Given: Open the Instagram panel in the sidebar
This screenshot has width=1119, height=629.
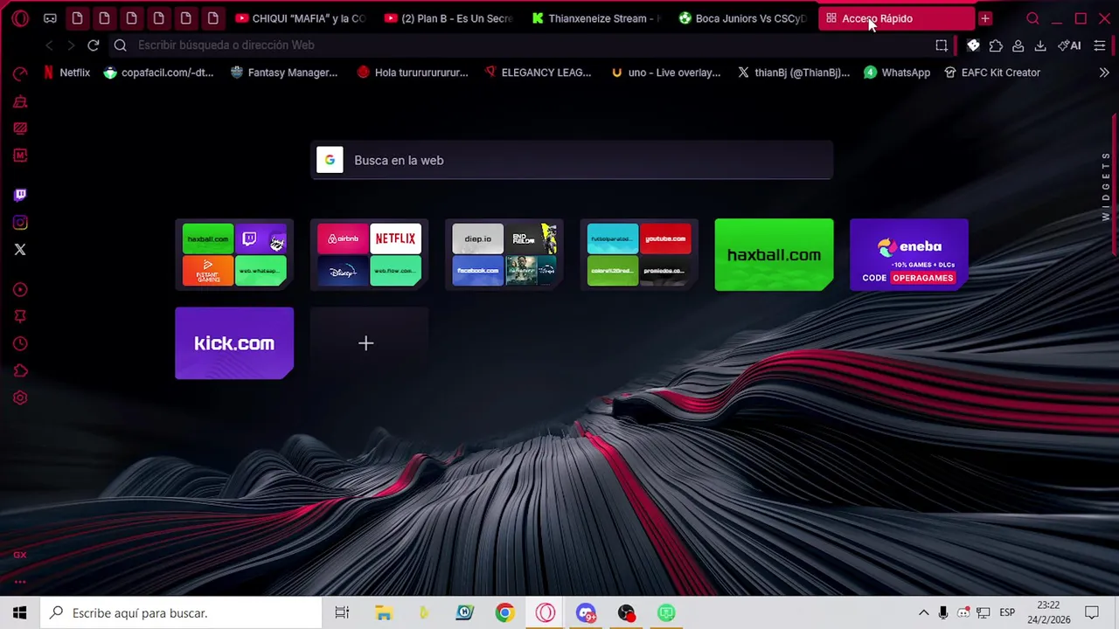Looking at the screenshot, I should [20, 223].
